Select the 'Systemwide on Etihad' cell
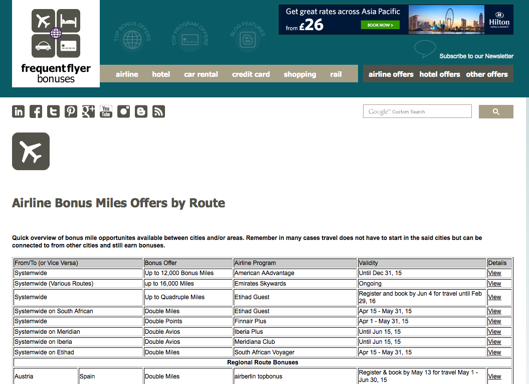Screen dimensions: 529x384 [x=78, y=352]
